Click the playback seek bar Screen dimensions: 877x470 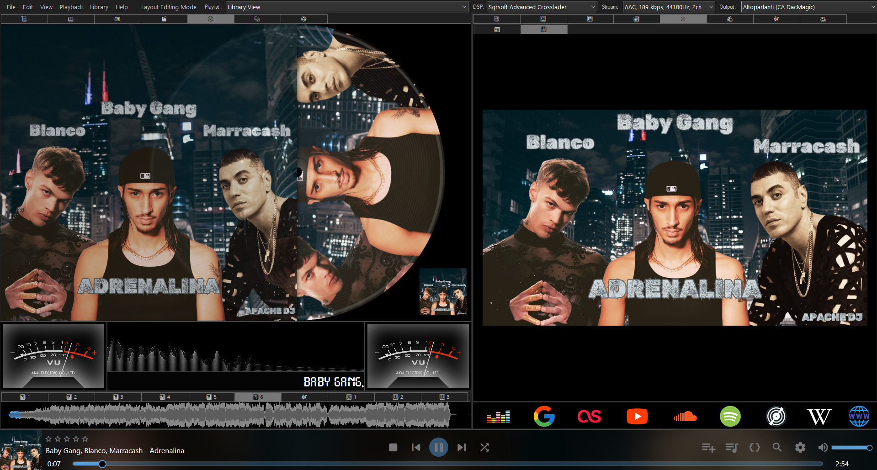pyautogui.click(x=448, y=464)
